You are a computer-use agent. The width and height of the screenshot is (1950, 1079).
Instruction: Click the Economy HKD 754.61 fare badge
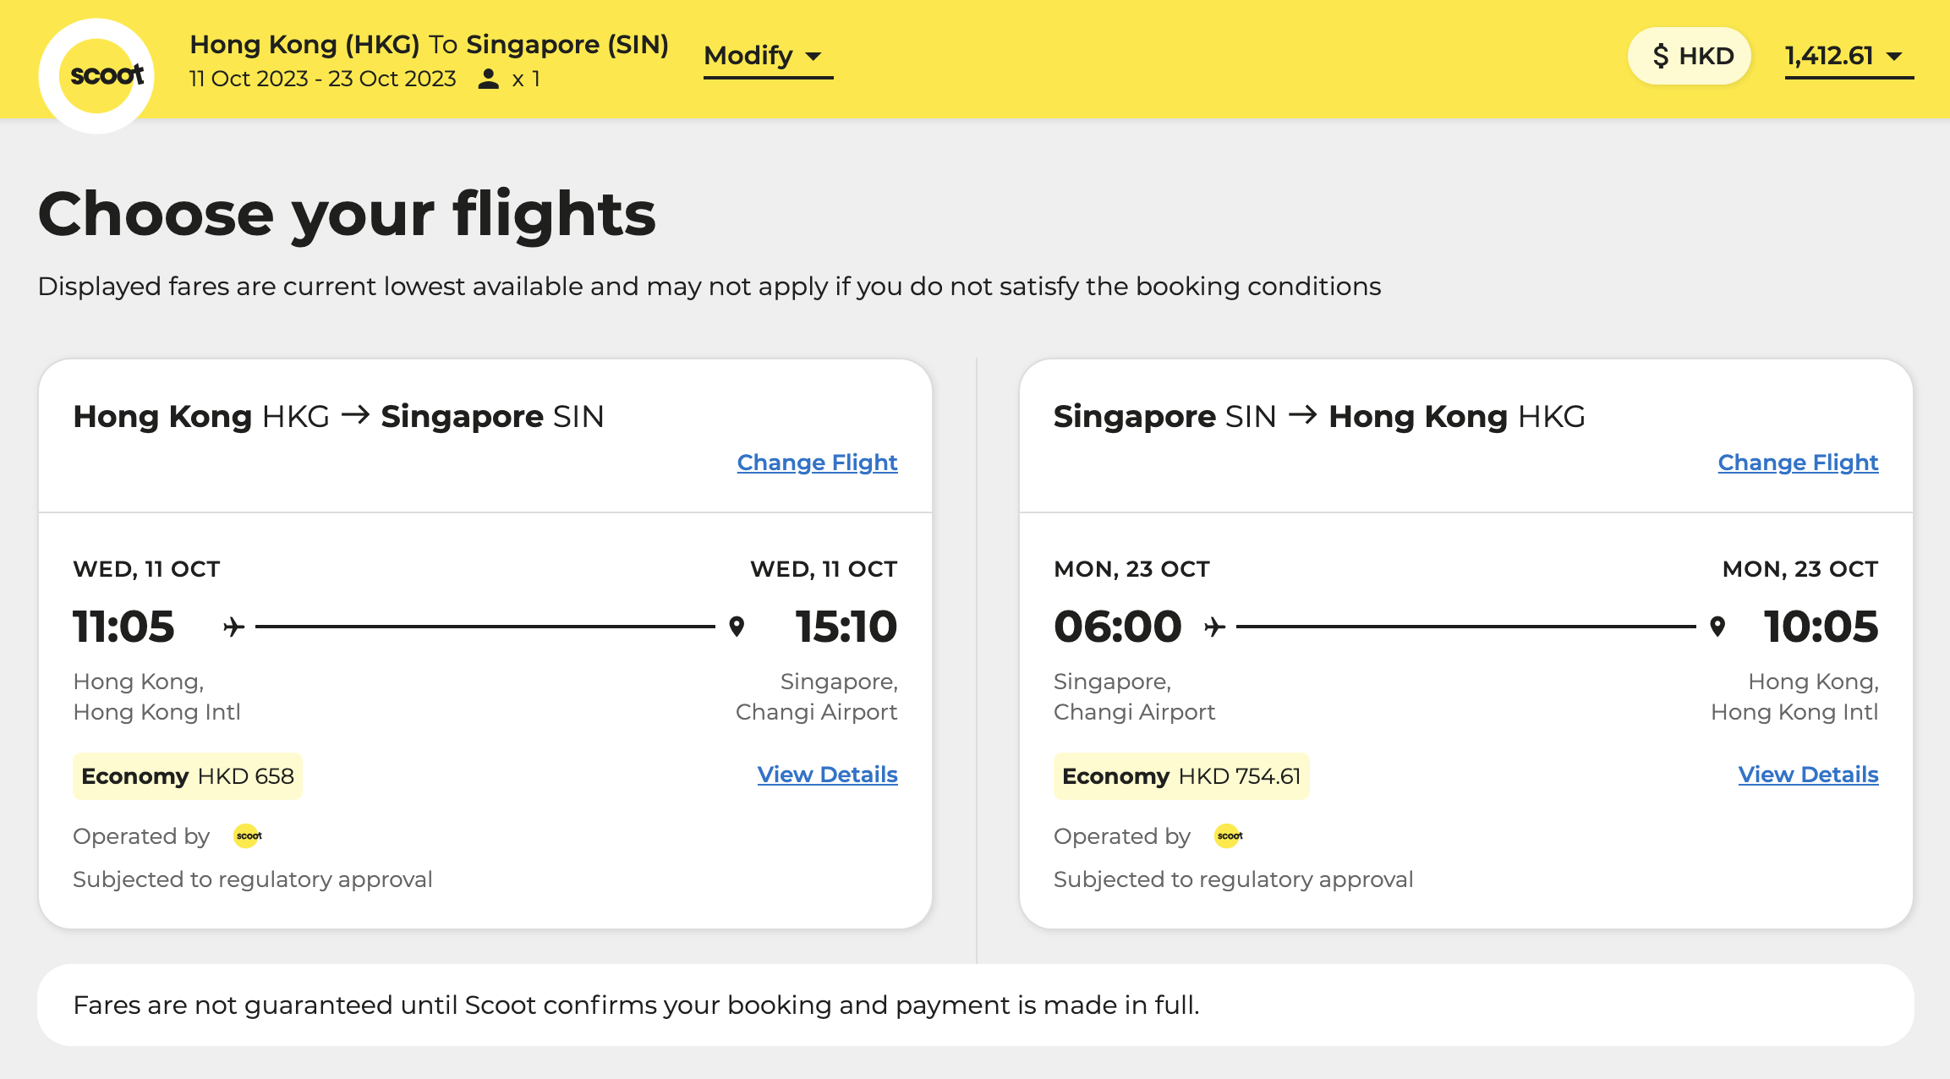(1181, 776)
